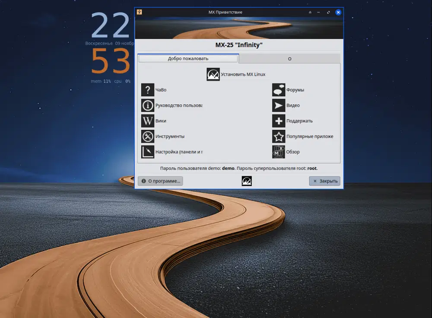Open the ЧаВо question mark icon
Screen dimensions: 432x318
point(148,90)
